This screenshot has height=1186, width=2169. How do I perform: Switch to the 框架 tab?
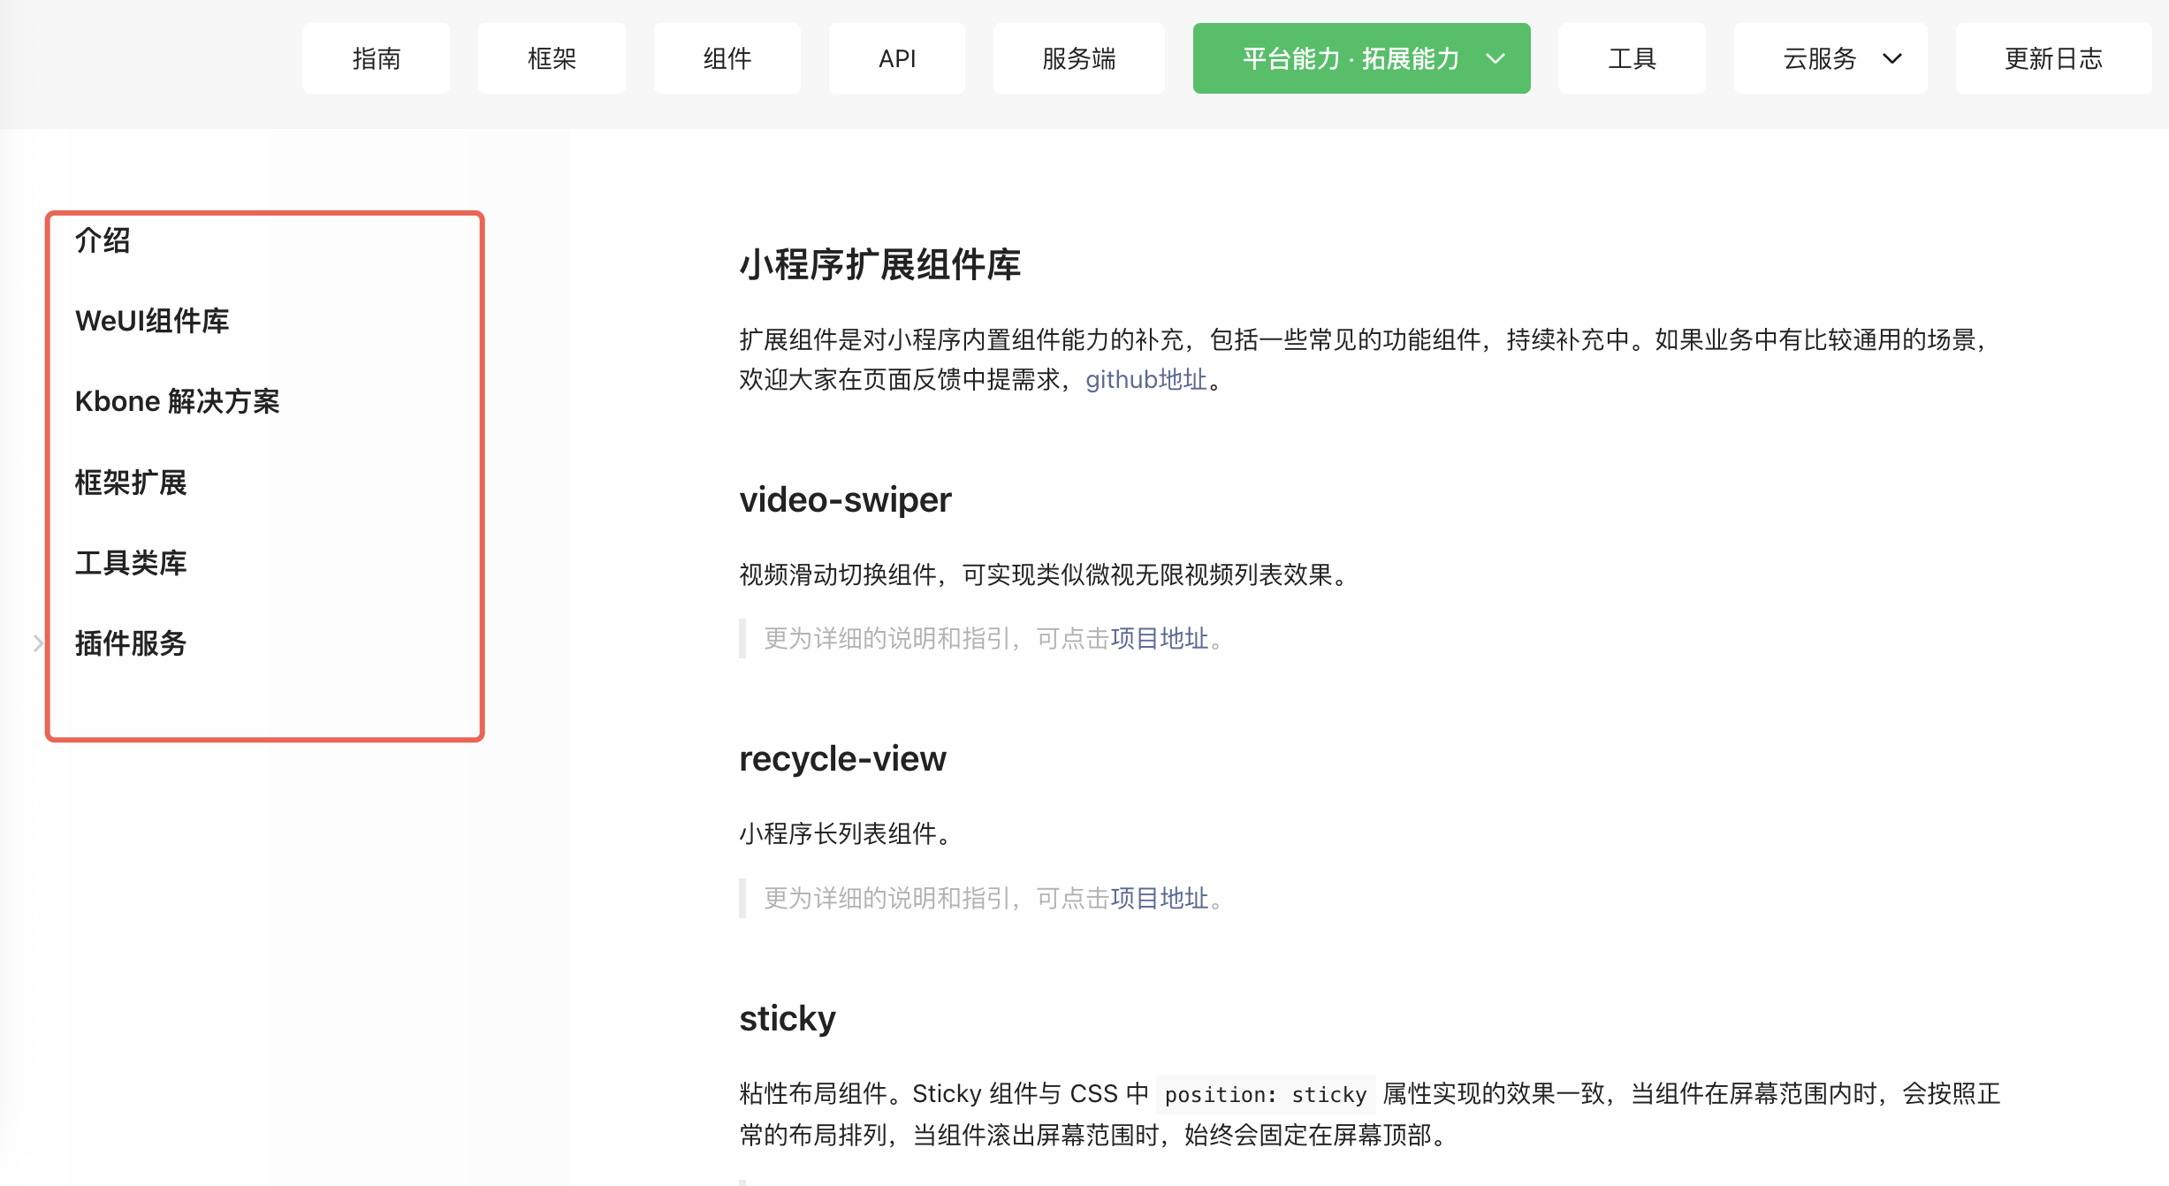[552, 58]
